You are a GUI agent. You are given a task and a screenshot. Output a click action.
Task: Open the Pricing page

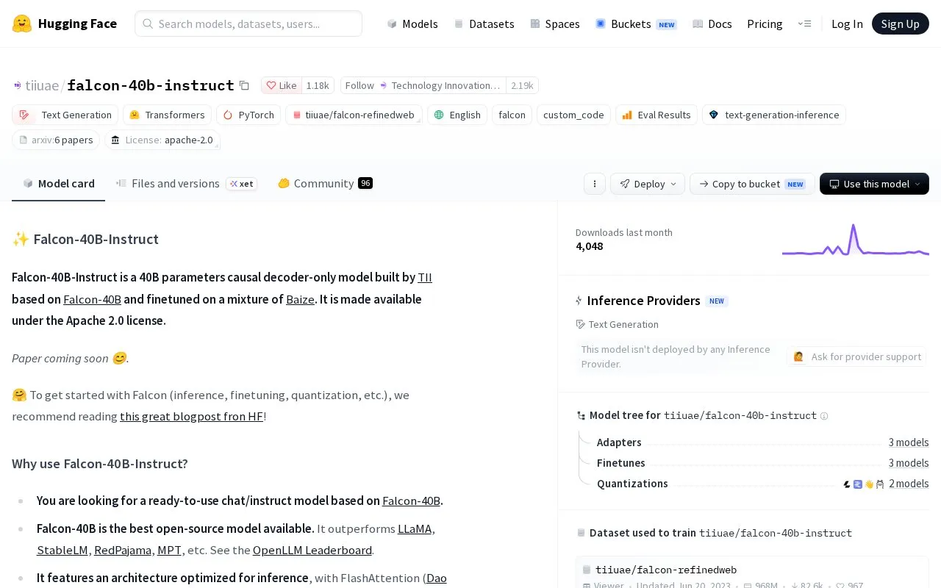(x=765, y=24)
